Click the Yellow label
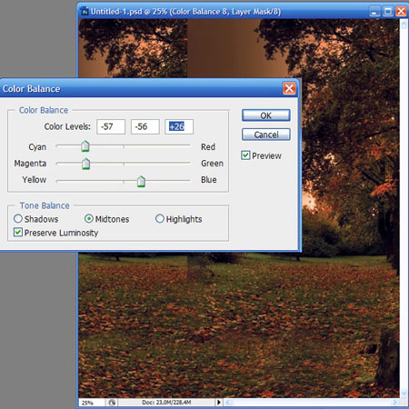Image resolution: width=409 pixels, height=409 pixels. (35, 180)
